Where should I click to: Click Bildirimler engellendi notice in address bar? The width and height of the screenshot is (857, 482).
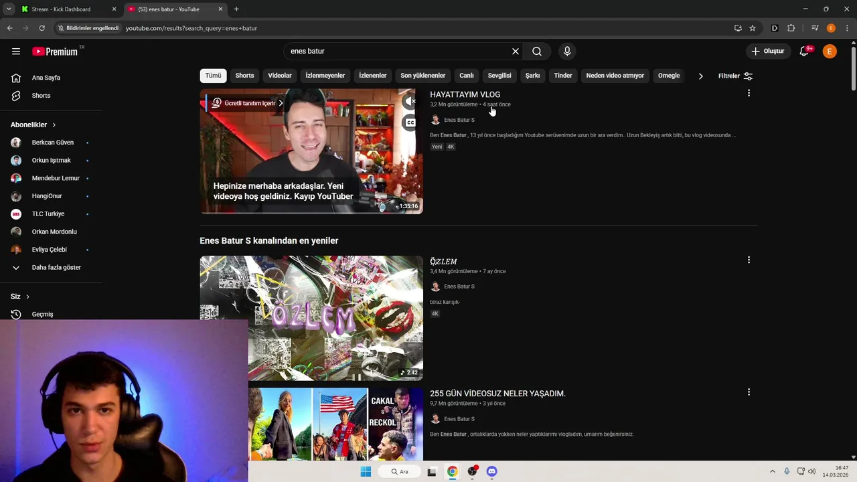click(x=88, y=28)
